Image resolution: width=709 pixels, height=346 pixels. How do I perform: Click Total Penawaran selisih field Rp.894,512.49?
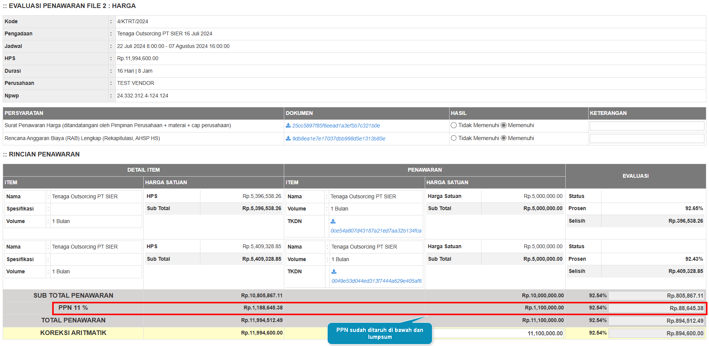point(656,321)
